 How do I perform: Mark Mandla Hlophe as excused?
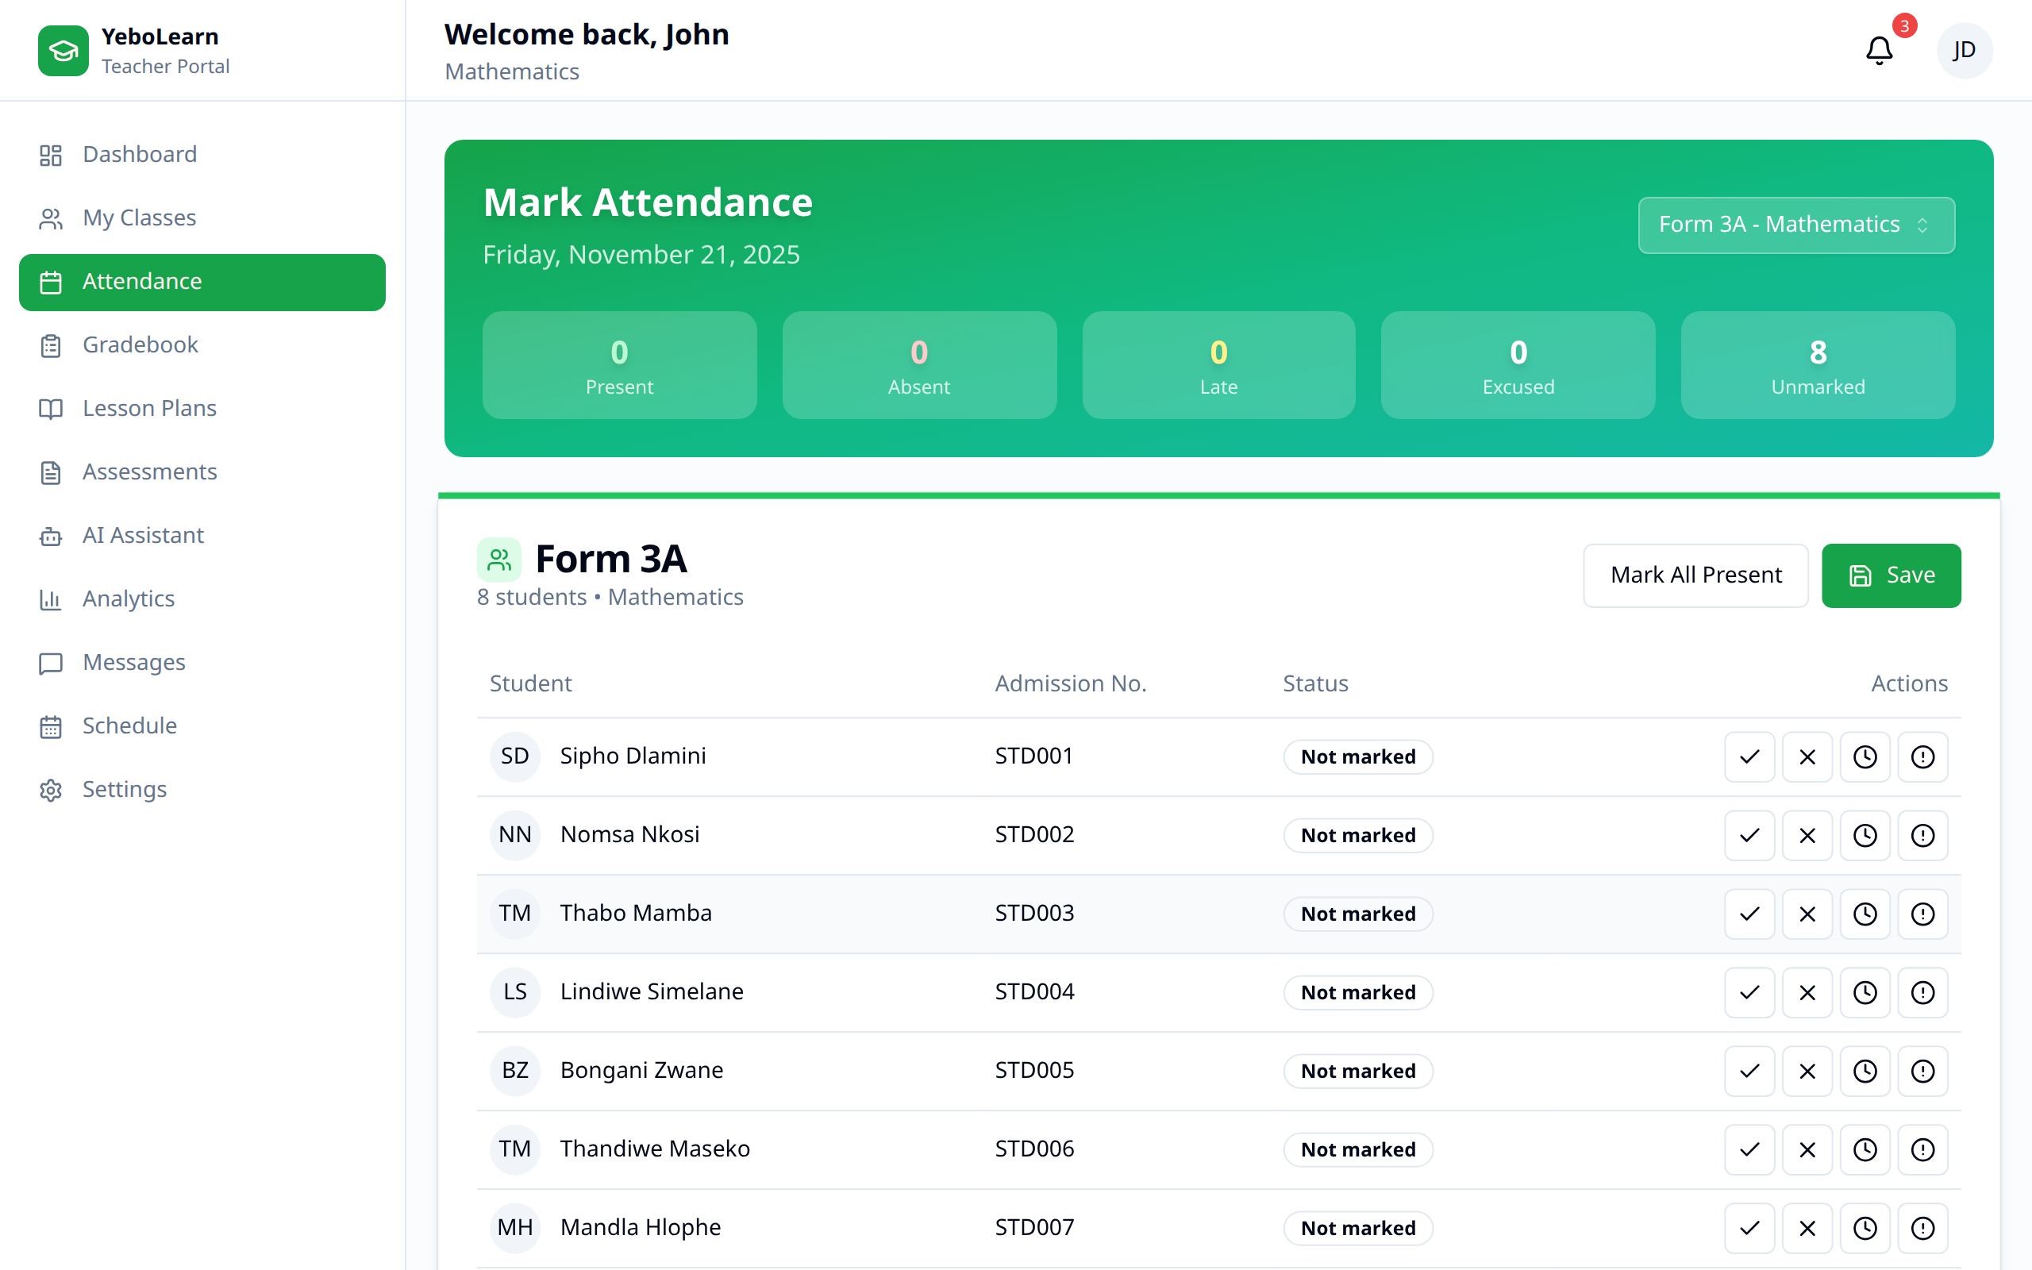(x=1922, y=1228)
